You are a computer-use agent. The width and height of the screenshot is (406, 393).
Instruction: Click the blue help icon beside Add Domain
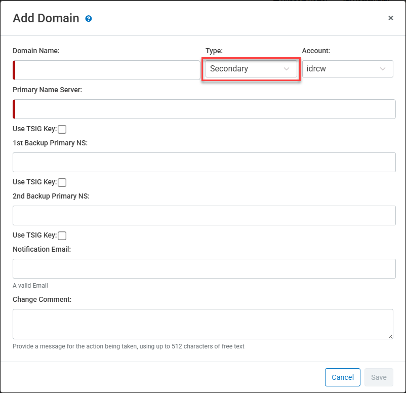[x=89, y=19]
